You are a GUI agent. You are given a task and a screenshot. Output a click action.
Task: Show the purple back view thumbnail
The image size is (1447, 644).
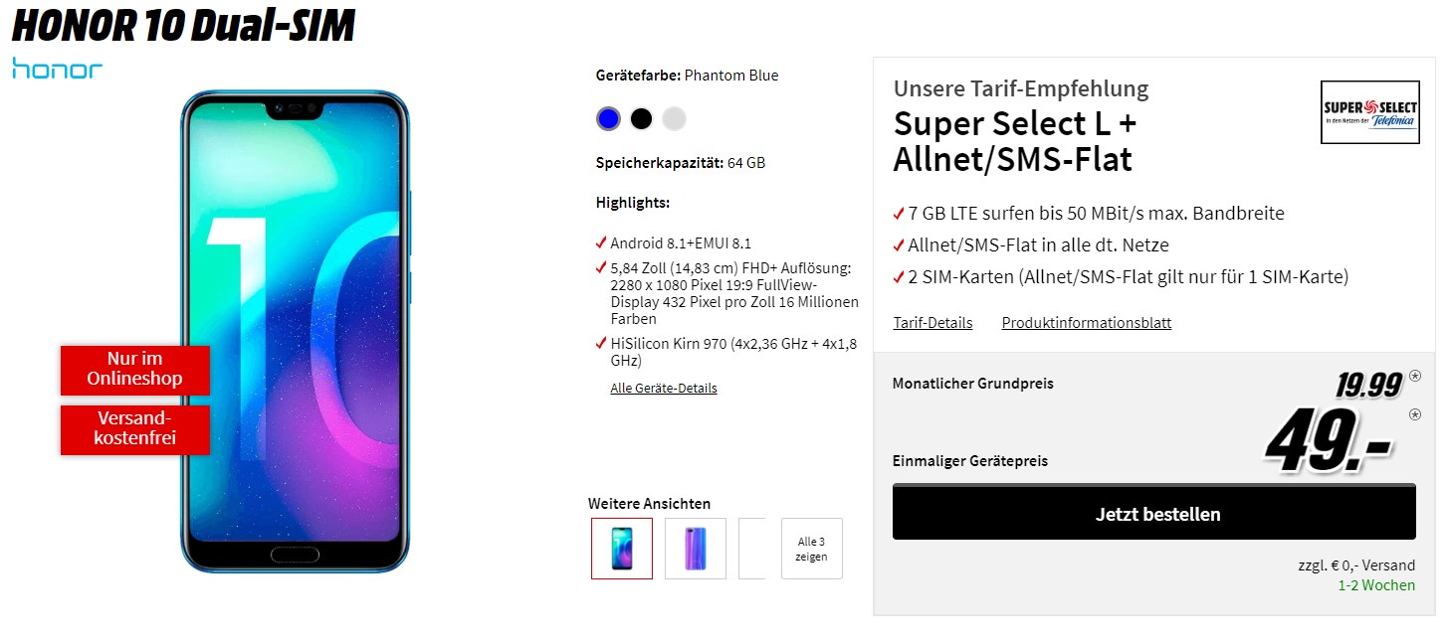click(x=695, y=549)
